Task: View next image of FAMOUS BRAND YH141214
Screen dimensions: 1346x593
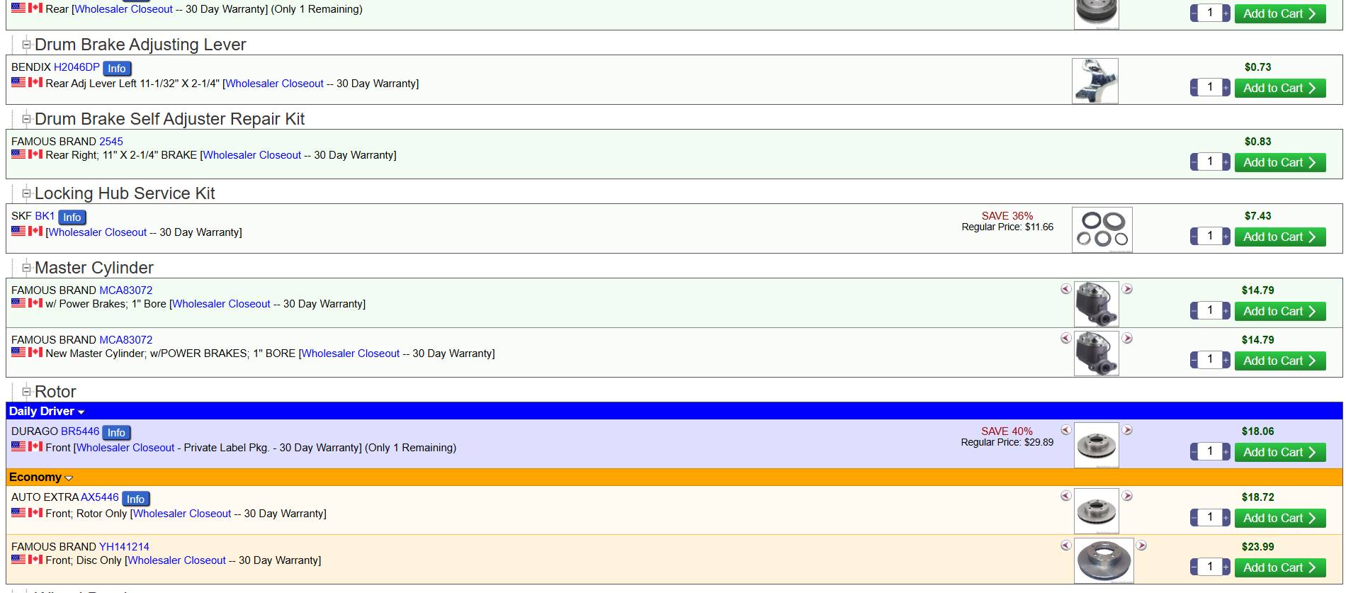Action: tap(1141, 546)
